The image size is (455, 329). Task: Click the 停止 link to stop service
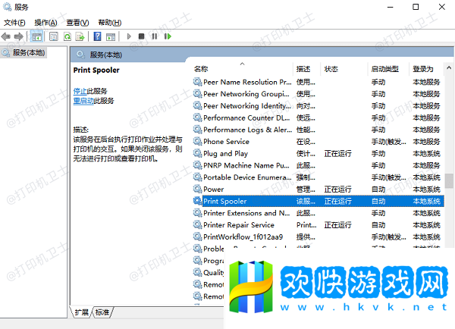80,91
